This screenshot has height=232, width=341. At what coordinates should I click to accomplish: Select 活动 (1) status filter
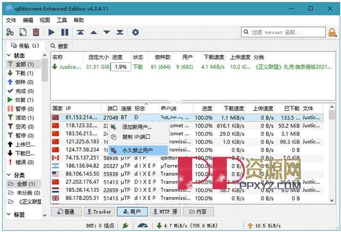pyautogui.click(x=24, y=118)
